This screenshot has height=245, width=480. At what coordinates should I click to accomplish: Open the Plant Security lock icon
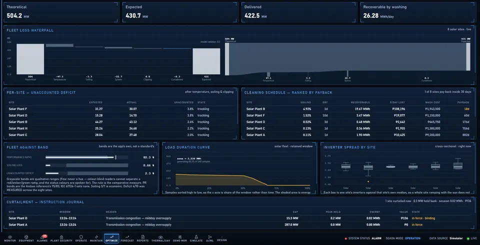(61, 236)
